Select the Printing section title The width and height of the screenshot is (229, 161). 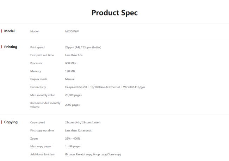(x=11, y=47)
